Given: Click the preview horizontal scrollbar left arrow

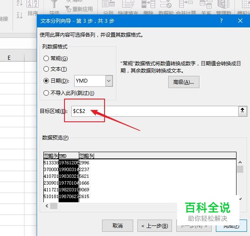Looking at the screenshot, I should pyautogui.click(x=47, y=206).
